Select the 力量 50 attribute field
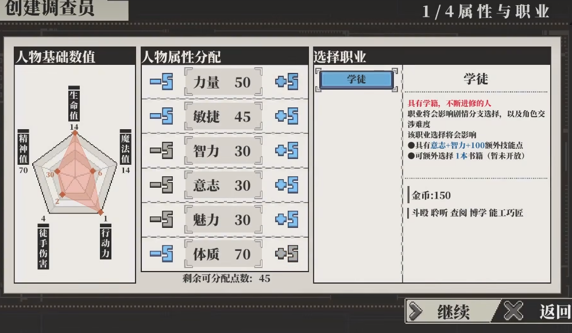 (x=223, y=82)
